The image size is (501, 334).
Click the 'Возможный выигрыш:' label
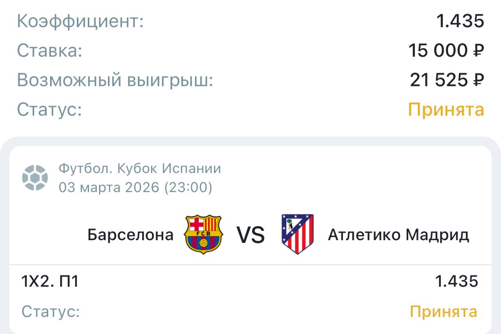point(115,80)
